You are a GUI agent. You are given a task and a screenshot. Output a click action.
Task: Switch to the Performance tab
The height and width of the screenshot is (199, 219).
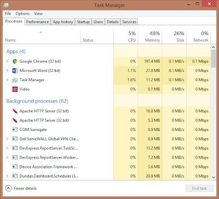(x=37, y=22)
